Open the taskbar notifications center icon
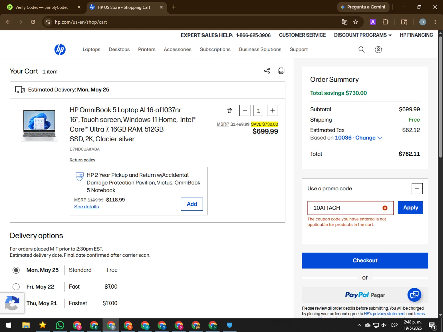443x332 pixels. coord(433,326)
